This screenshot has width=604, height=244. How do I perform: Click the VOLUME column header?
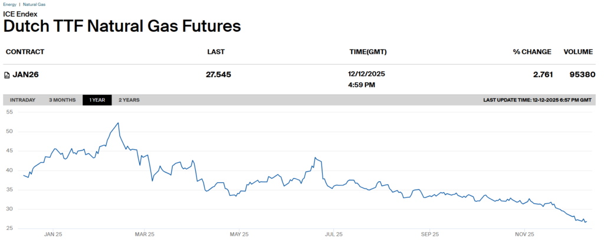(x=578, y=52)
